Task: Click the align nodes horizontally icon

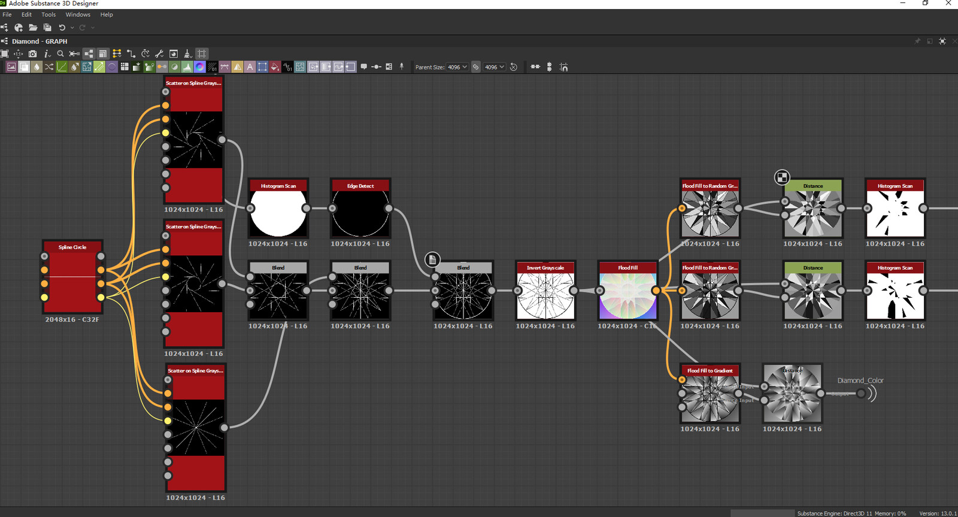Action: (x=535, y=66)
